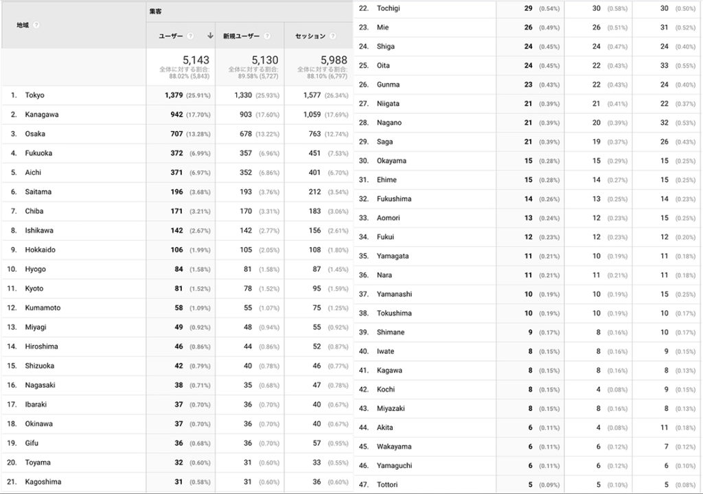Click the Niigata region entry
This screenshot has height=494, width=703.
(x=388, y=104)
